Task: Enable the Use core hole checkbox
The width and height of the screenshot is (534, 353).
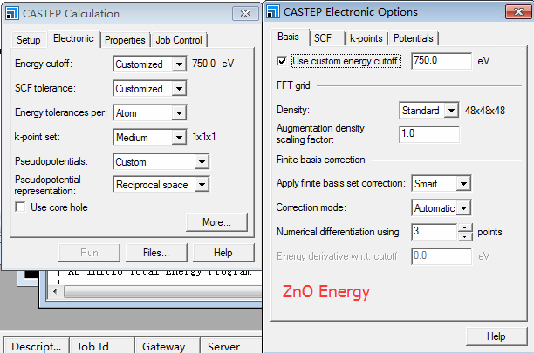Action: pos(20,207)
